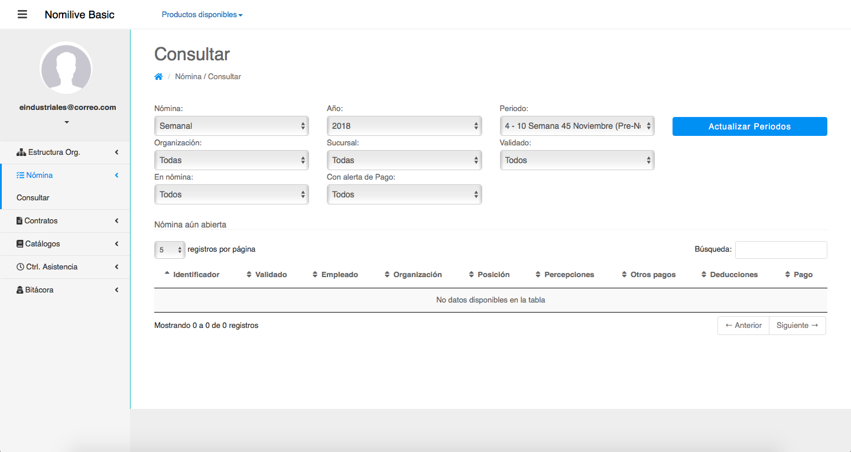Click the user profile avatar
The height and width of the screenshot is (452, 851).
tap(66, 68)
